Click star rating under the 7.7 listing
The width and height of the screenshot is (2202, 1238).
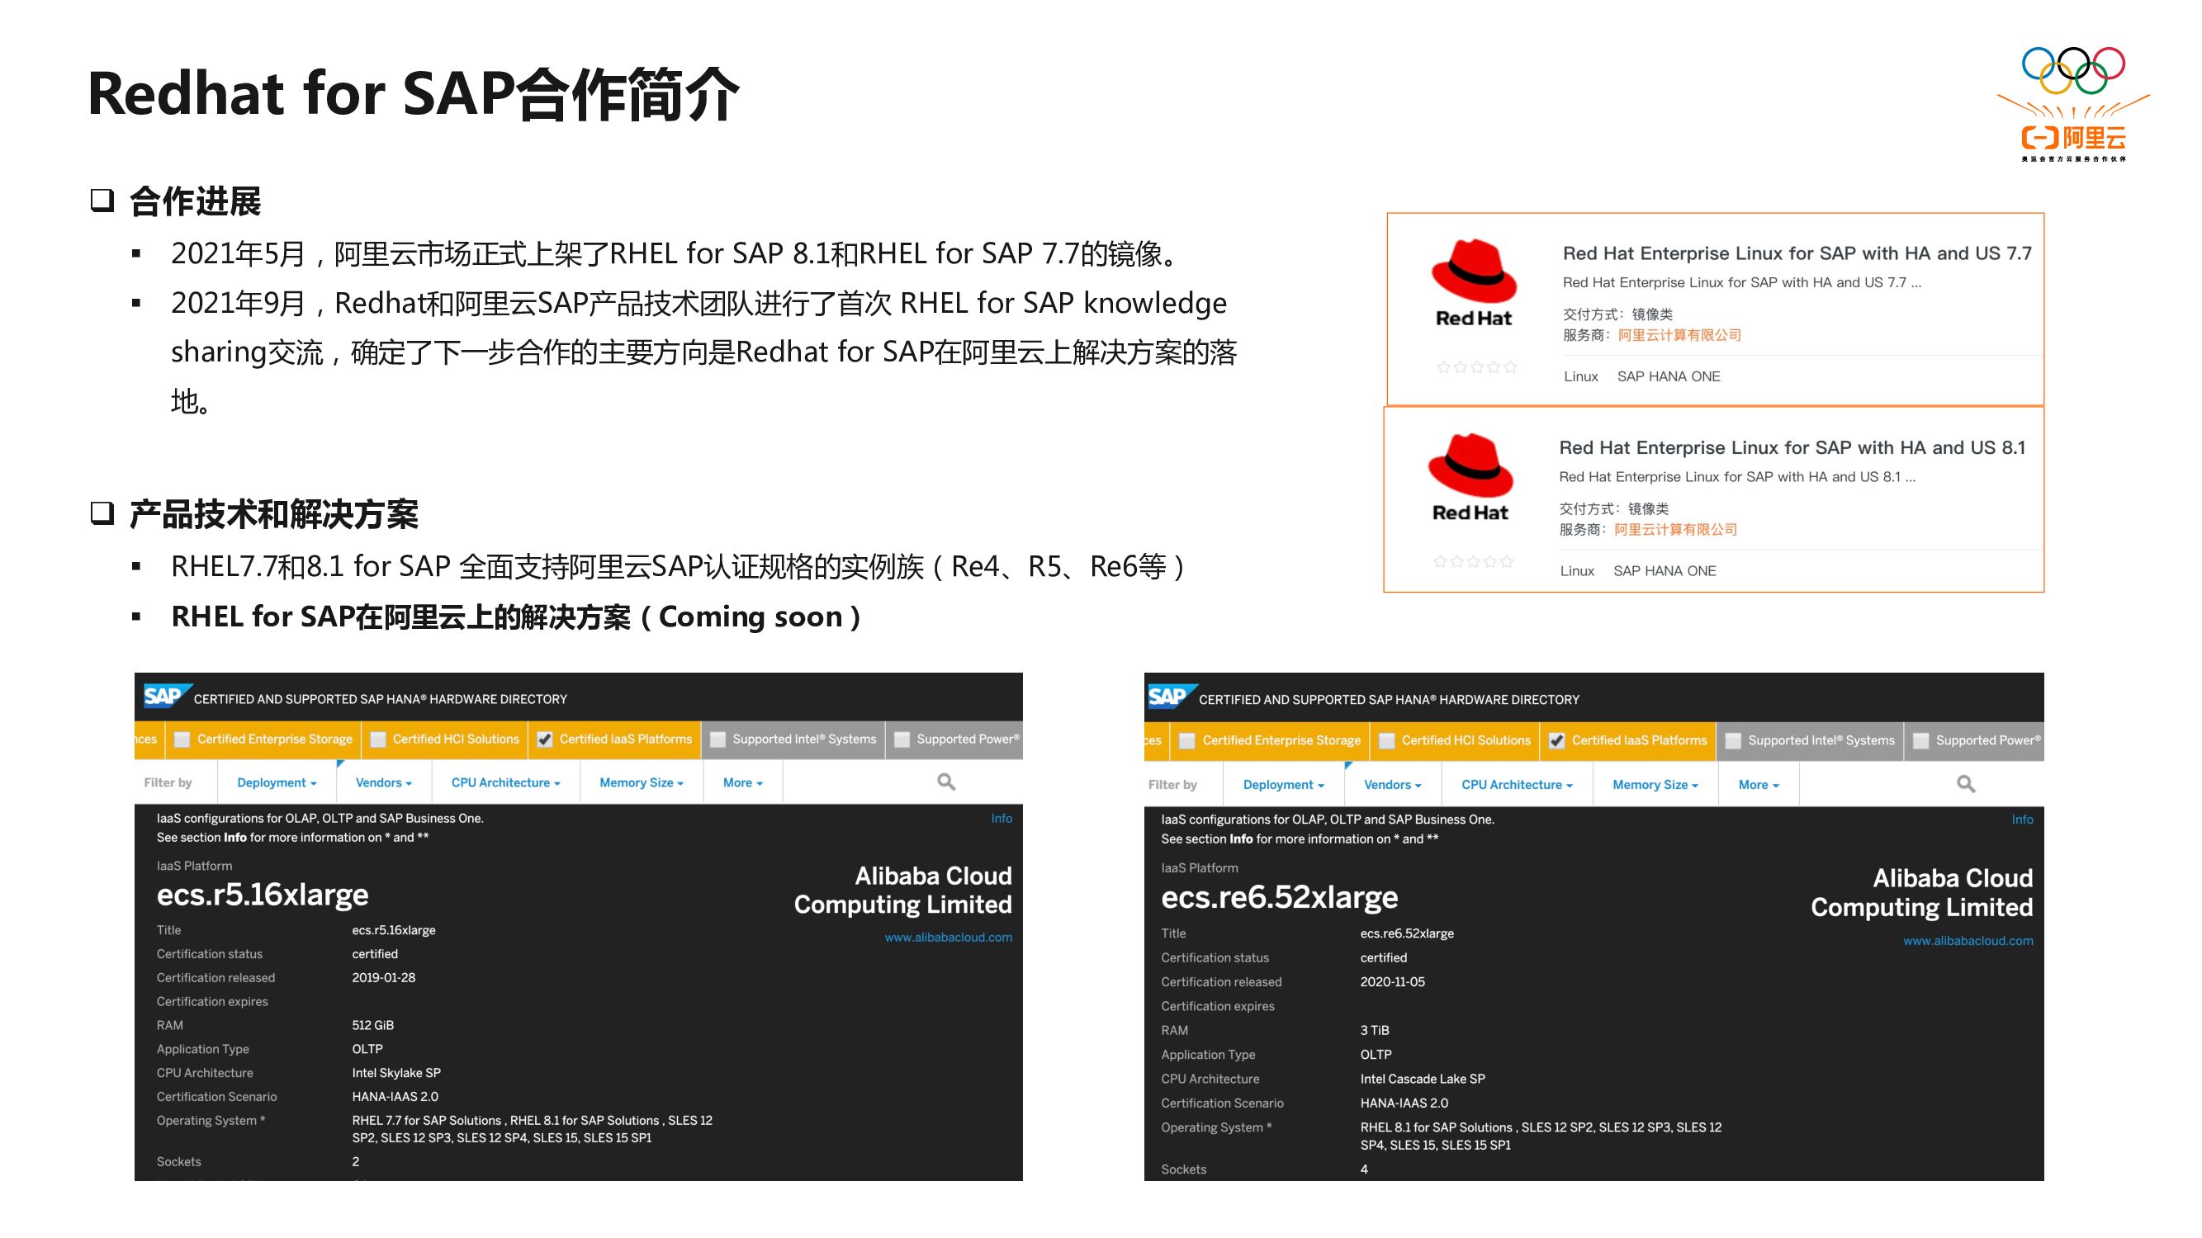coord(1476,367)
